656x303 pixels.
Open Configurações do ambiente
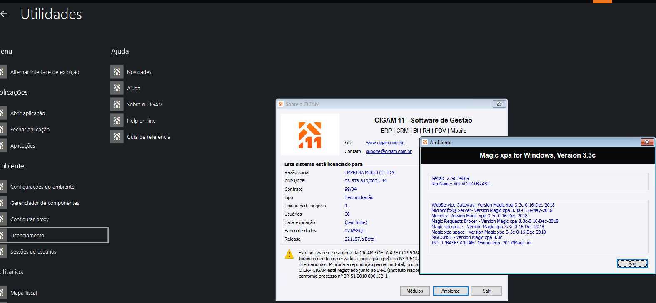pyautogui.click(x=42, y=187)
